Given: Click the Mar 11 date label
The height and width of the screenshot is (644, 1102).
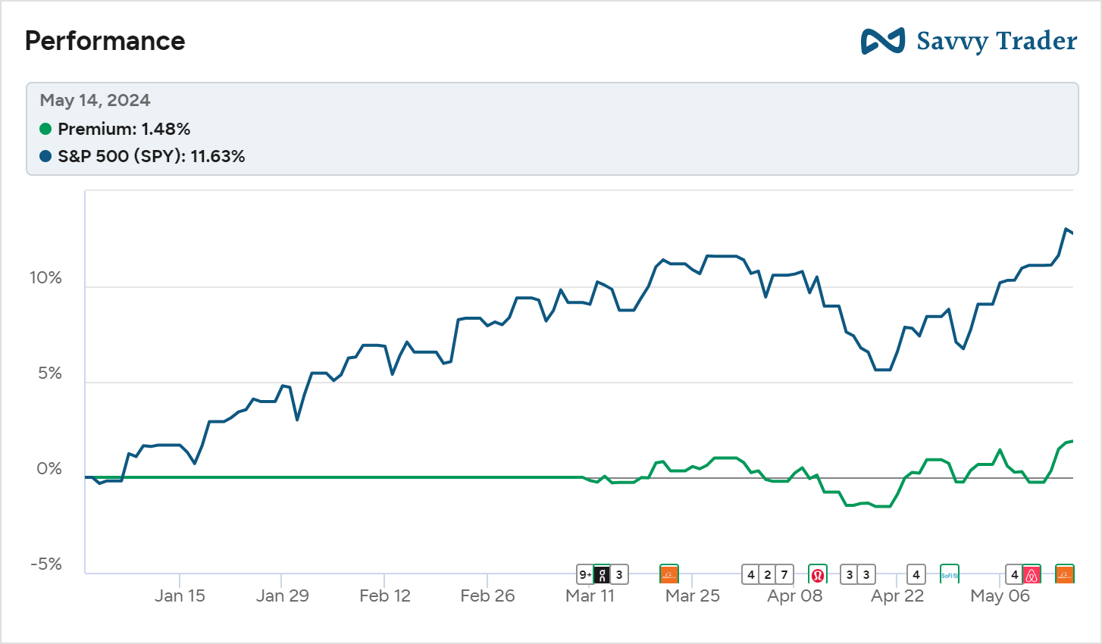Looking at the screenshot, I should (x=590, y=596).
